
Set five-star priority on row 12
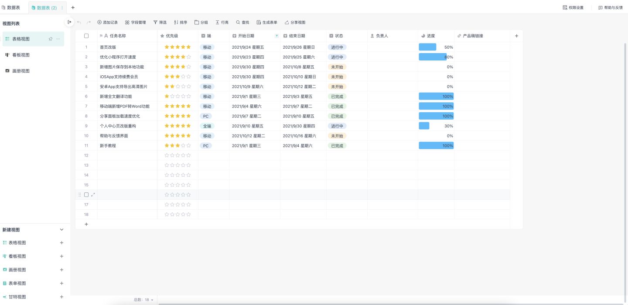tap(188, 155)
